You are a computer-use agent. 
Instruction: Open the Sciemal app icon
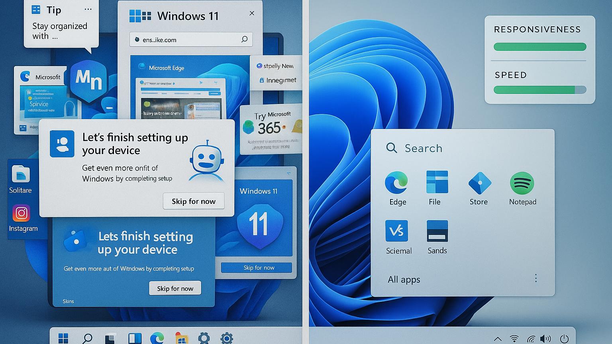[396, 231]
